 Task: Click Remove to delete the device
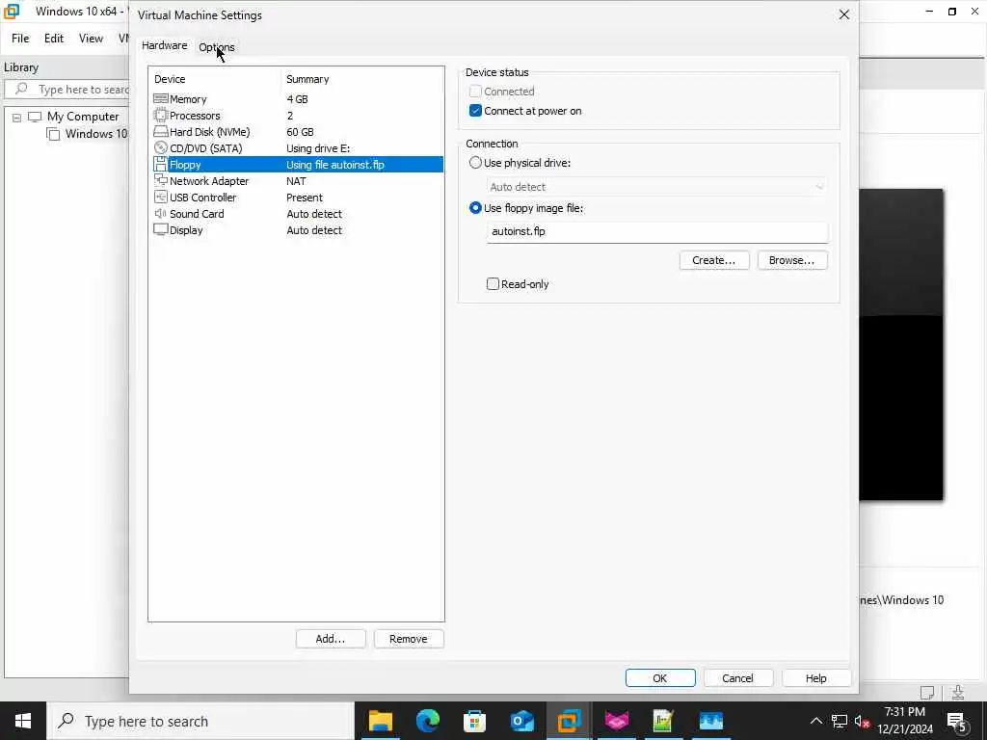click(409, 639)
